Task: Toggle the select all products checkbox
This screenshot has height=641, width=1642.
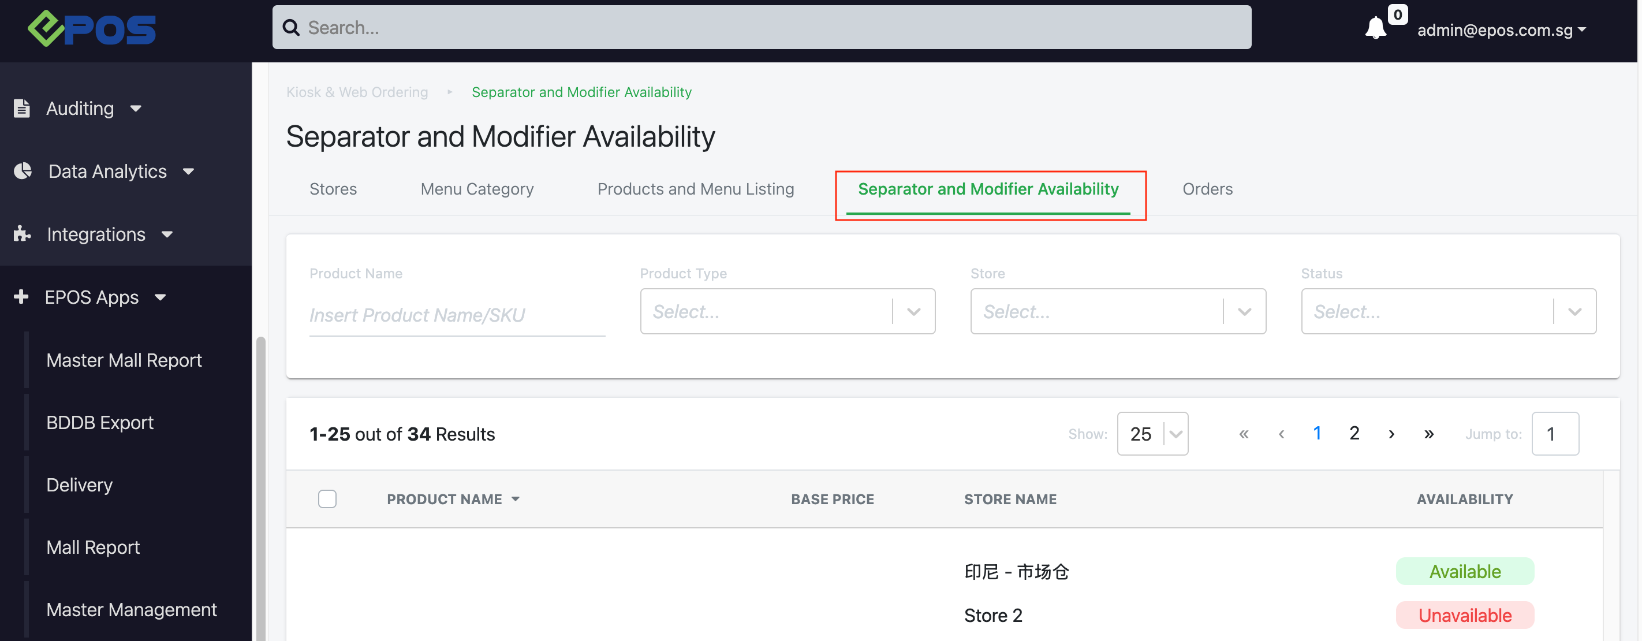Action: [327, 499]
